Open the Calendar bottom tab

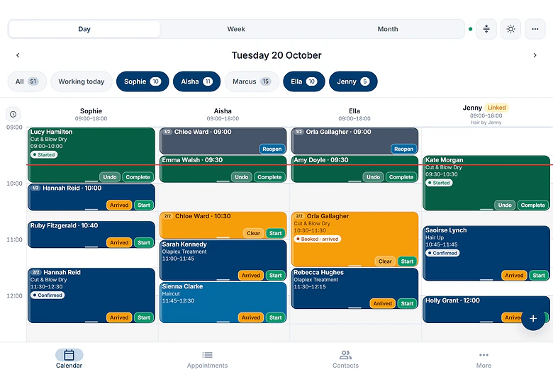pyautogui.click(x=69, y=358)
